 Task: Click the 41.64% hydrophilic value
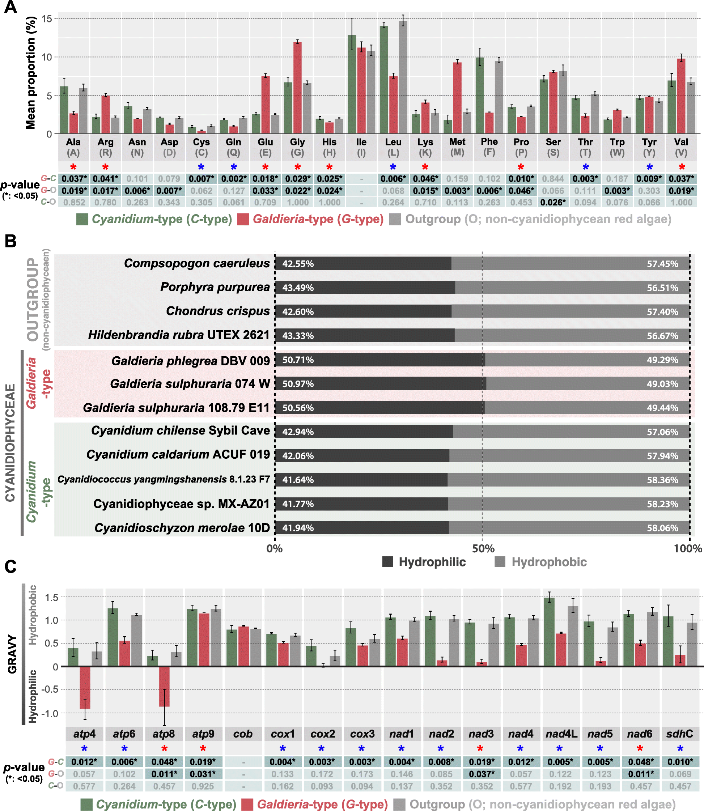[x=298, y=480]
